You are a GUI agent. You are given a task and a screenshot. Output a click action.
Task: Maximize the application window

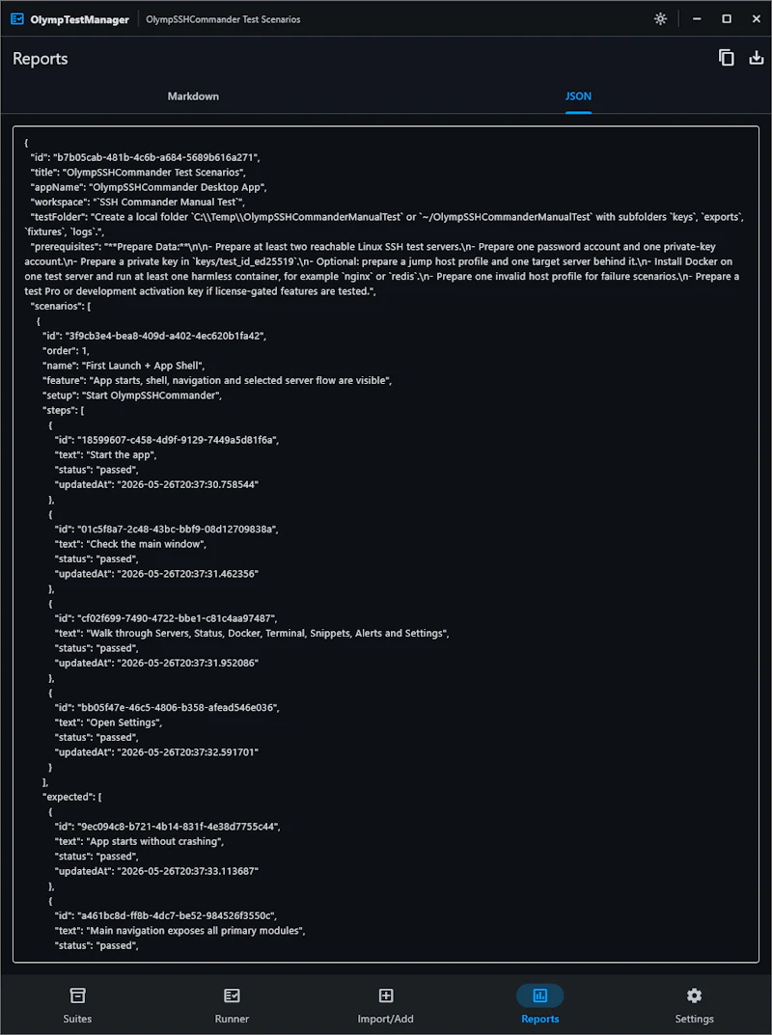pyautogui.click(x=727, y=18)
